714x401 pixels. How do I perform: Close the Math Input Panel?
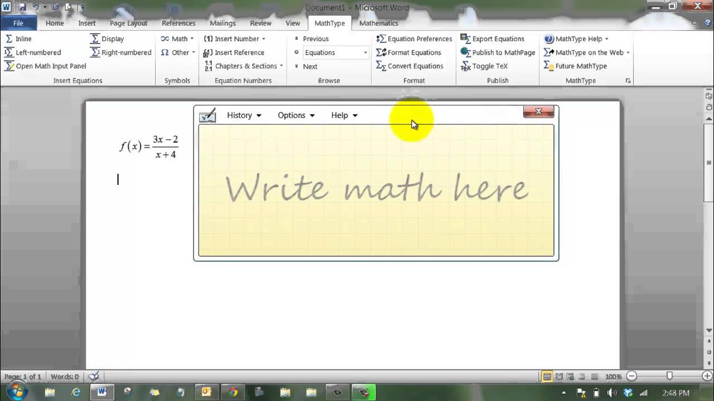[539, 111]
